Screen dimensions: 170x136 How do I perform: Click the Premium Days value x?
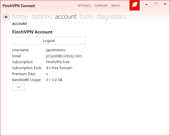(47, 74)
